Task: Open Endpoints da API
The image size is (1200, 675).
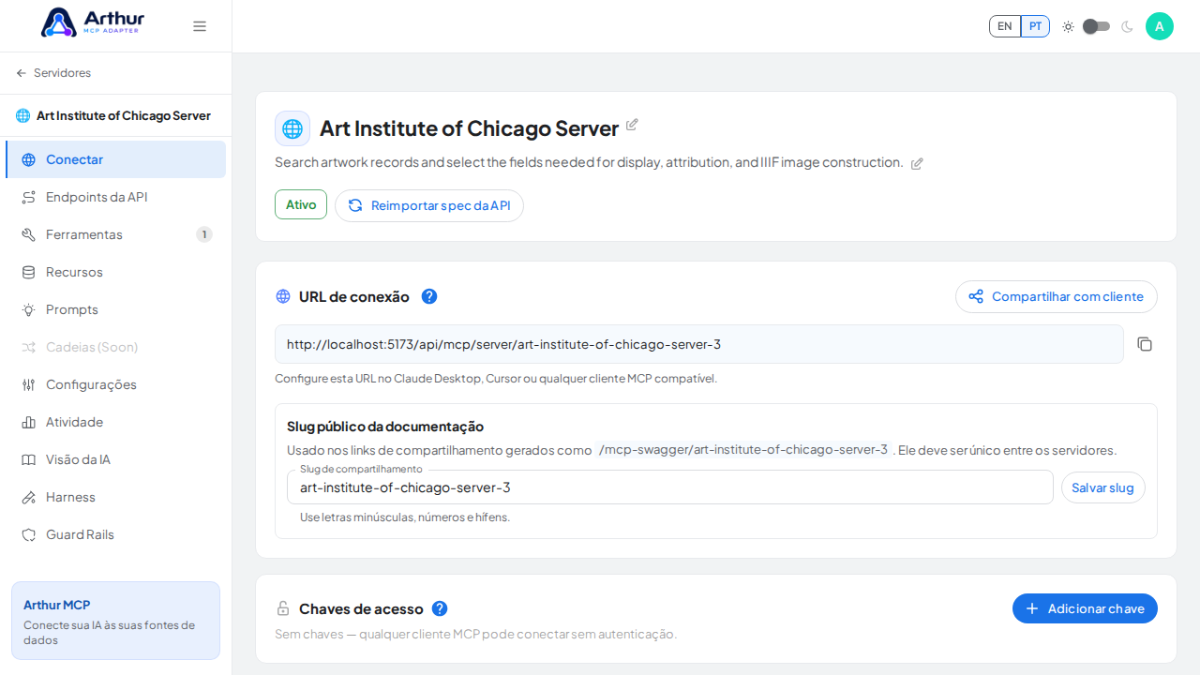Action: (x=115, y=197)
